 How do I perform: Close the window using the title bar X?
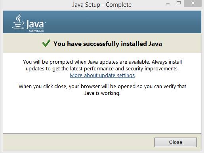[x=193, y=3]
